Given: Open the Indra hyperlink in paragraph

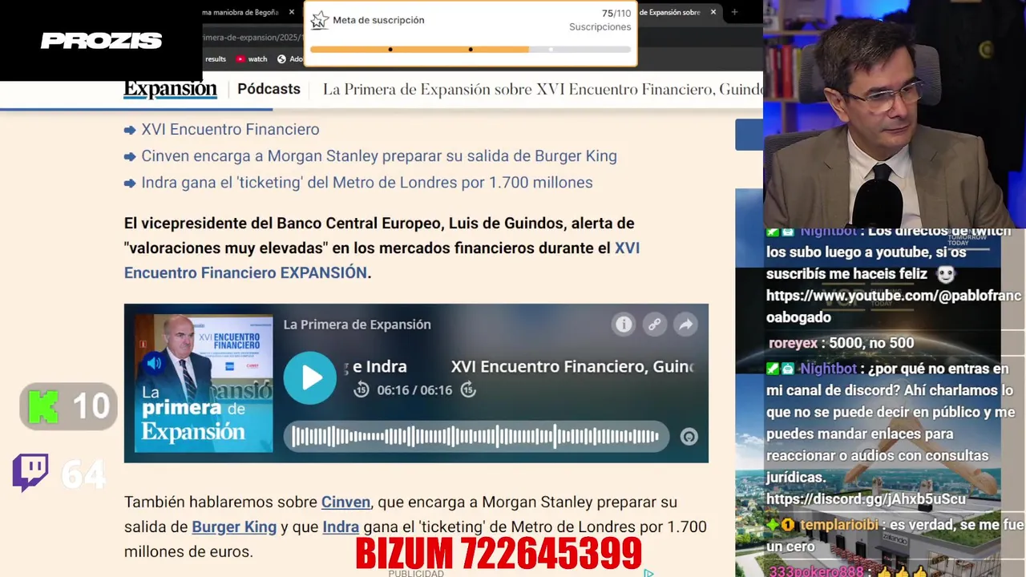Looking at the screenshot, I should pyautogui.click(x=341, y=527).
